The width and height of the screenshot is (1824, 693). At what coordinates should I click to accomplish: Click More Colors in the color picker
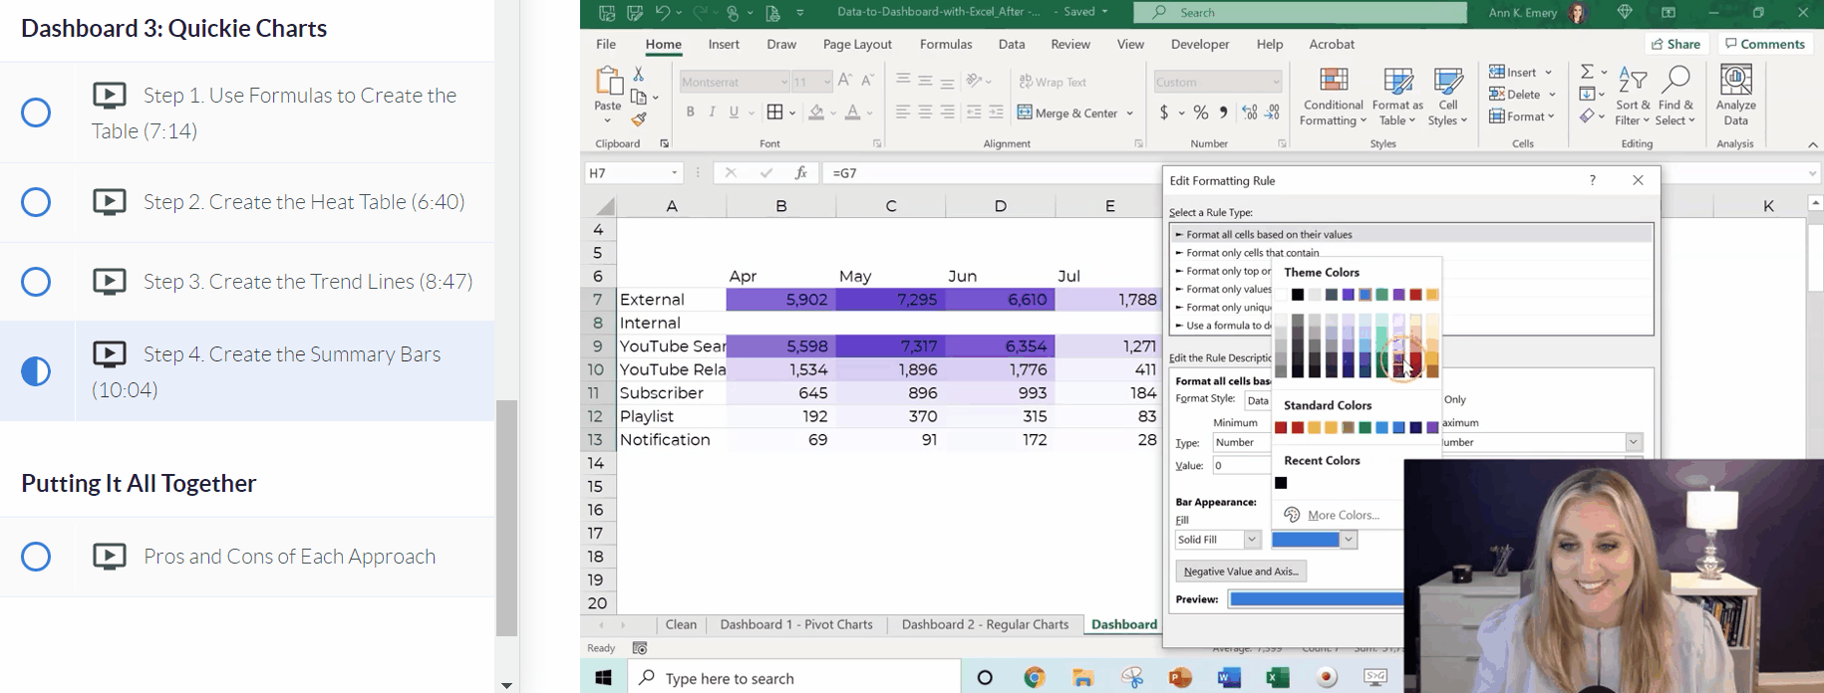click(x=1344, y=515)
